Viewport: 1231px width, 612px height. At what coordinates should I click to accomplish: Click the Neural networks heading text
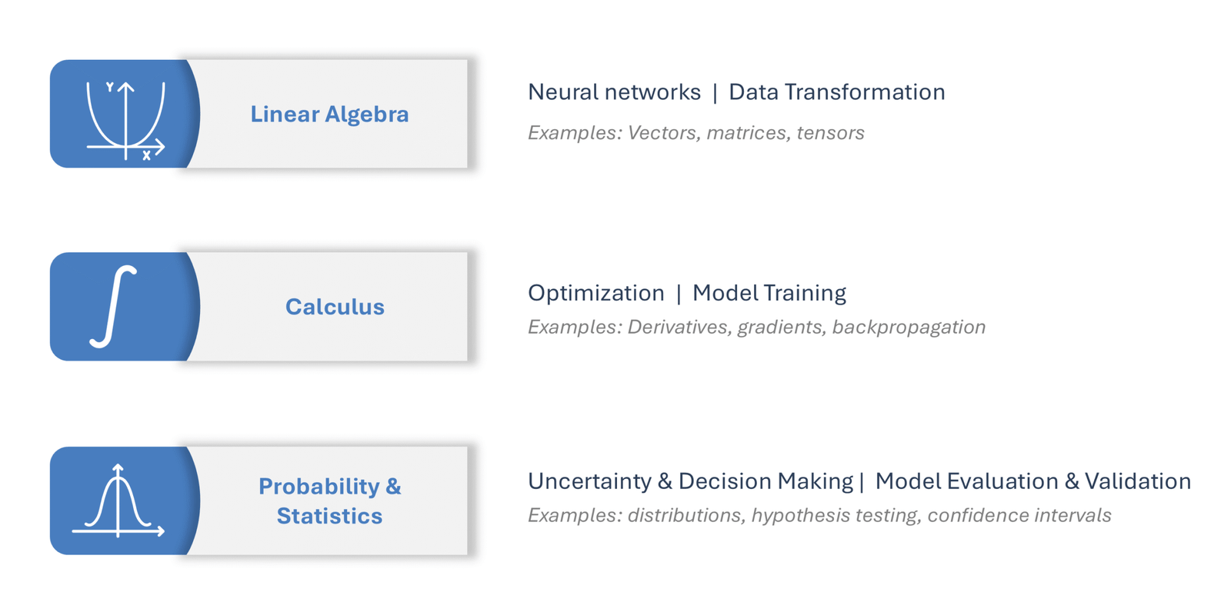click(x=614, y=92)
